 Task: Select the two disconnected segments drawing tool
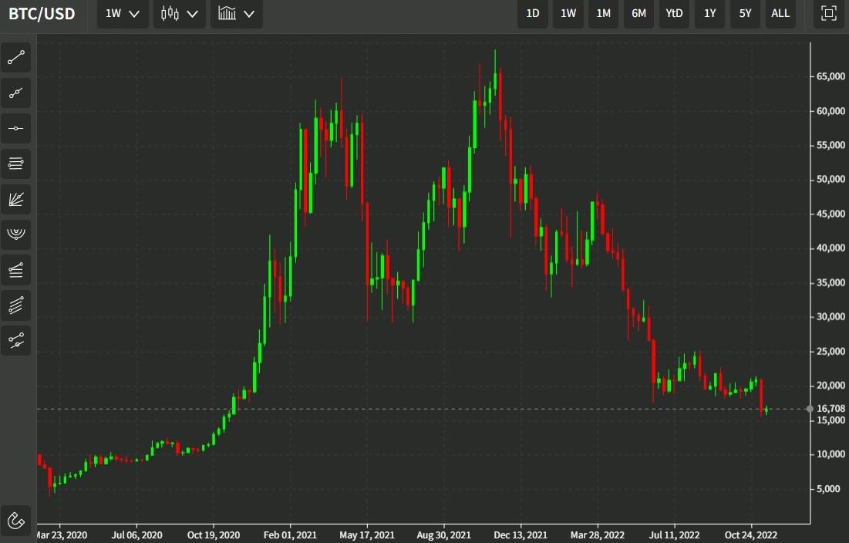pos(15,340)
